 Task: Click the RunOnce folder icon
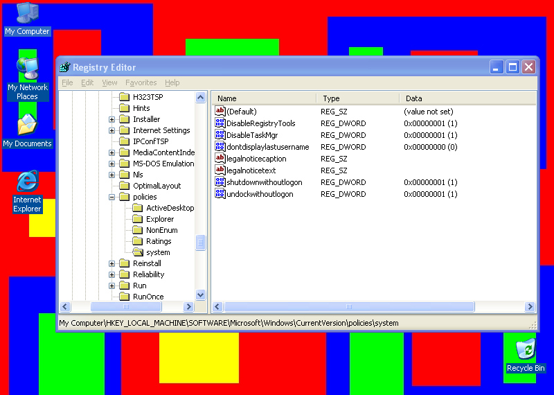click(x=125, y=297)
